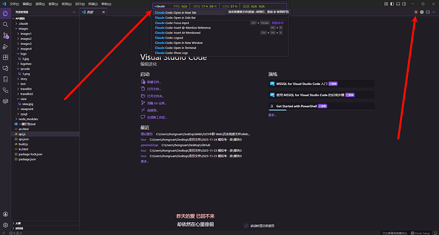Open build.js in the file tree
This screenshot has width=439, height=235.
(45, 144)
